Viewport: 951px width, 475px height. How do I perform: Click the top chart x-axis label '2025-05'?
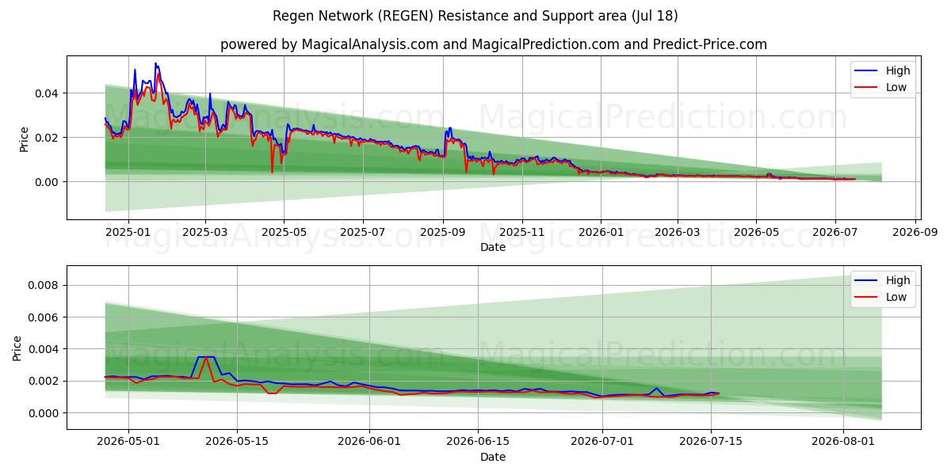(284, 233)
